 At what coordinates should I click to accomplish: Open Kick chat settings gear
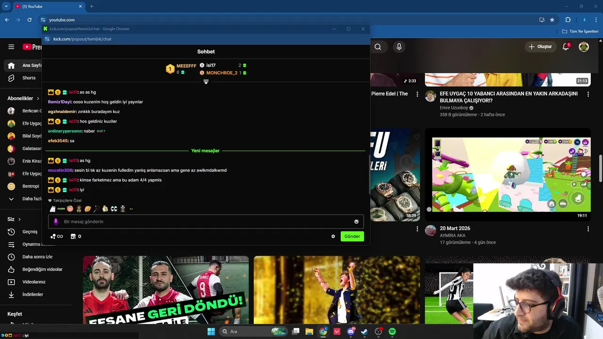point(333,236)
